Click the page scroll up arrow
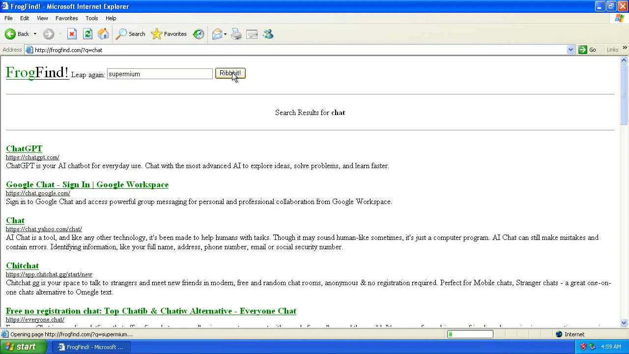The image size is (629, 354). [624, 60]
